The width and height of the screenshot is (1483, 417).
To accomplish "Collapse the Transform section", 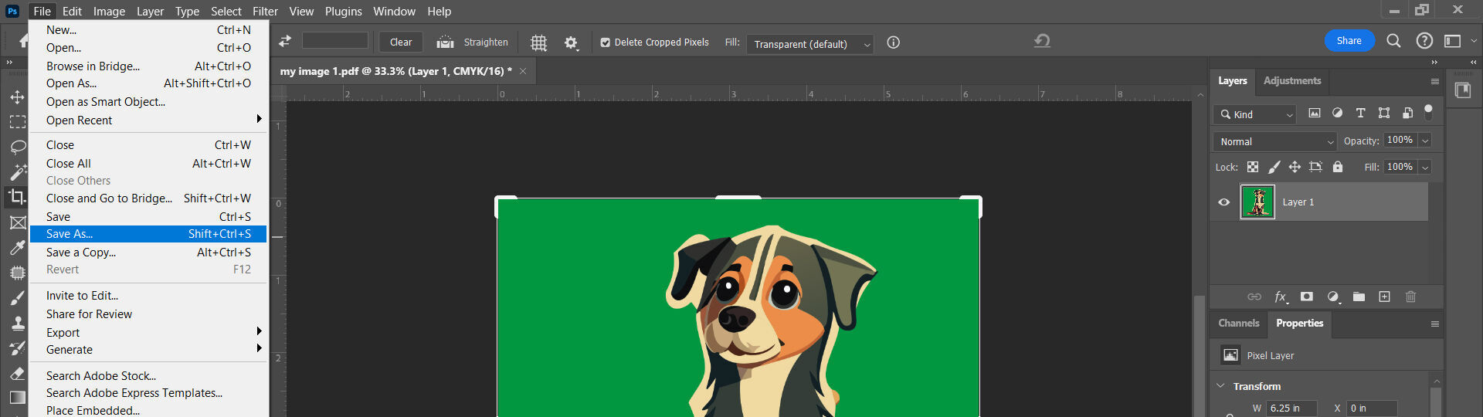I will tap(1220, 386).
